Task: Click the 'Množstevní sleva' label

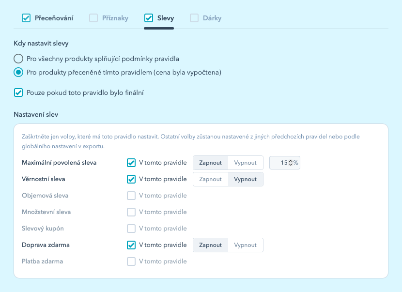Action: point(46,212)
